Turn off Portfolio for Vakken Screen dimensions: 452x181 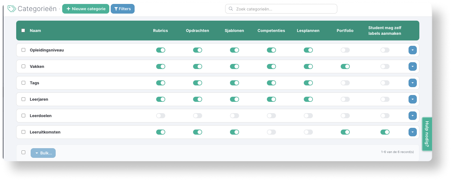(x=345, y=66)
